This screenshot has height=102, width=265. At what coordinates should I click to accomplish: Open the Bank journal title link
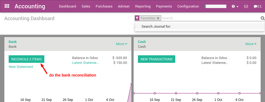click(x=13, y=42)
